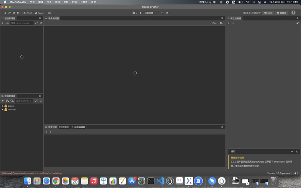Click the 插件迁移说明 notification title
301x188 pixels.
pyautogui.click(x=237, y=157)
